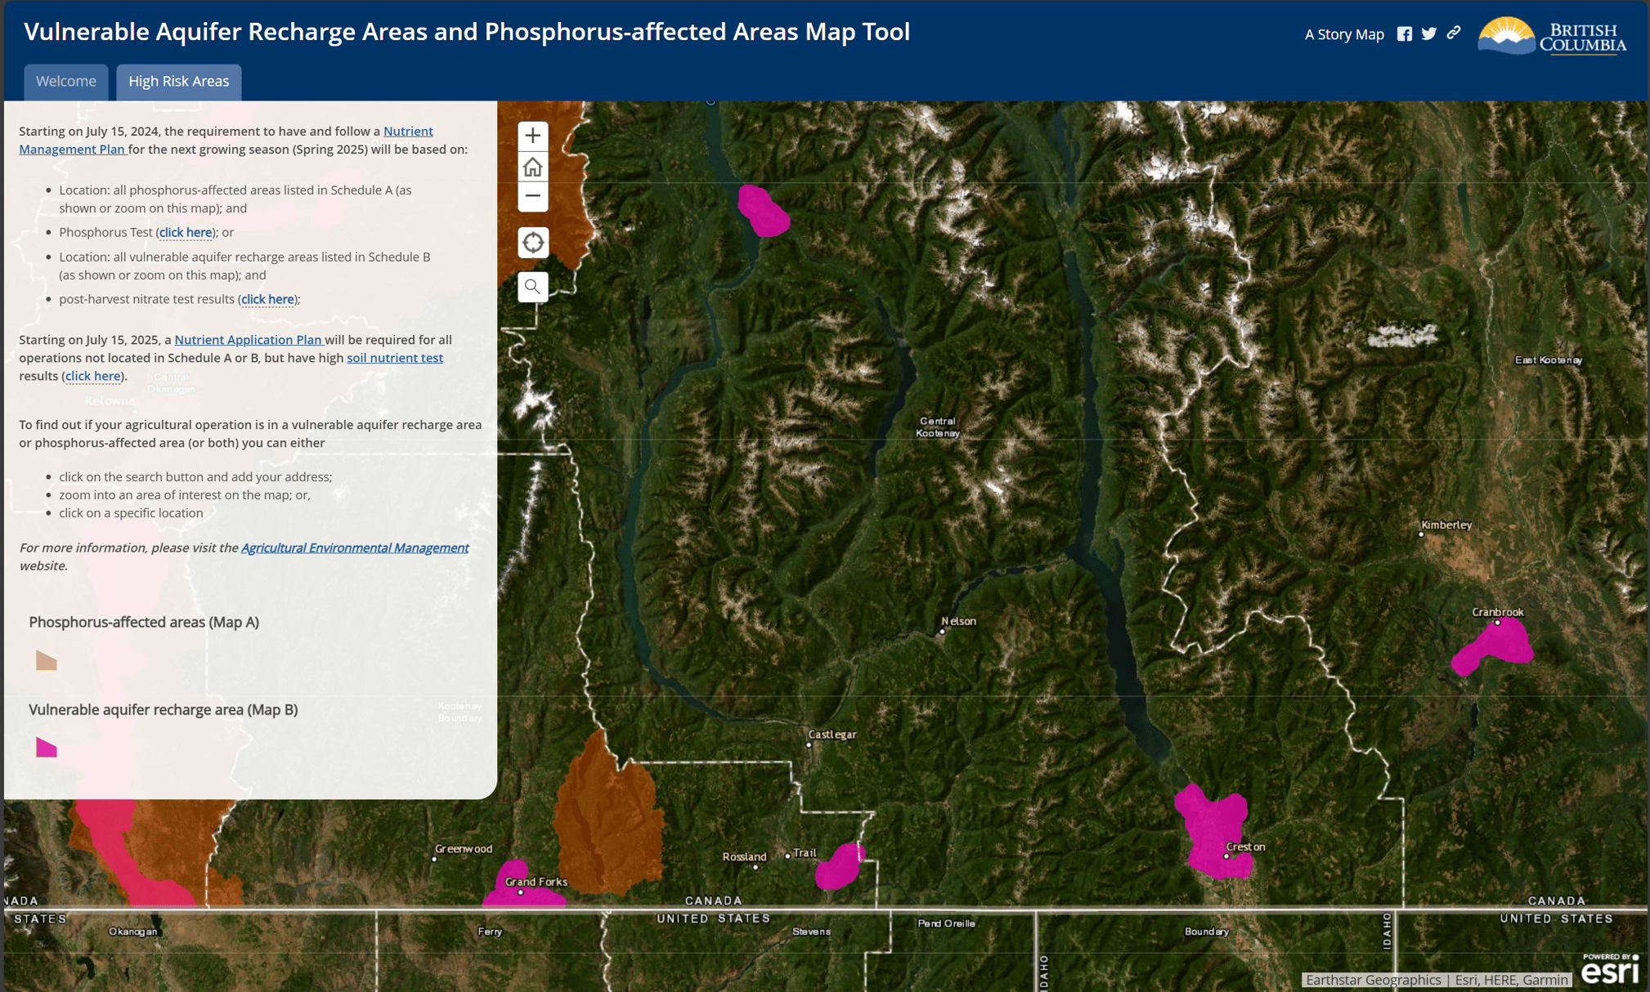Viewport: 1650px width, 992px height.
Task: Return to the default map extent
Action: [x=532, y=166]
